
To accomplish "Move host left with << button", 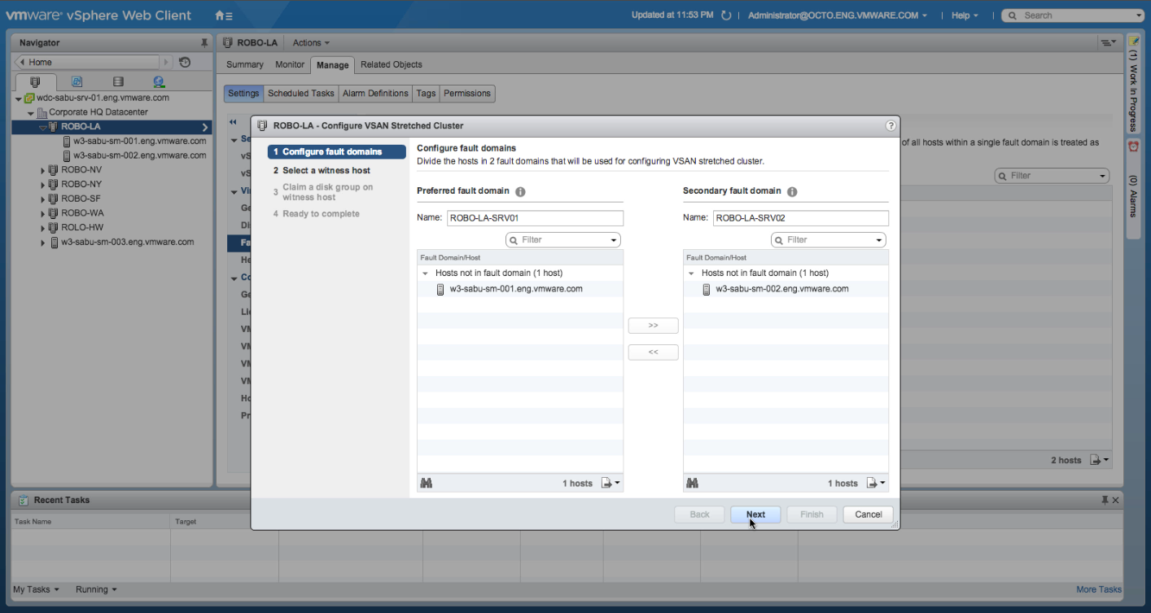I will pos(653,352).
